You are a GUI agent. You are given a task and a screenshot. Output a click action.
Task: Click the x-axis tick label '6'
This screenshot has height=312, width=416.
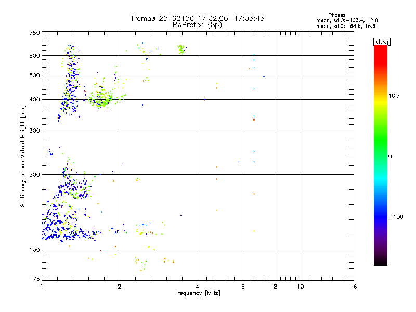(243, 287)
